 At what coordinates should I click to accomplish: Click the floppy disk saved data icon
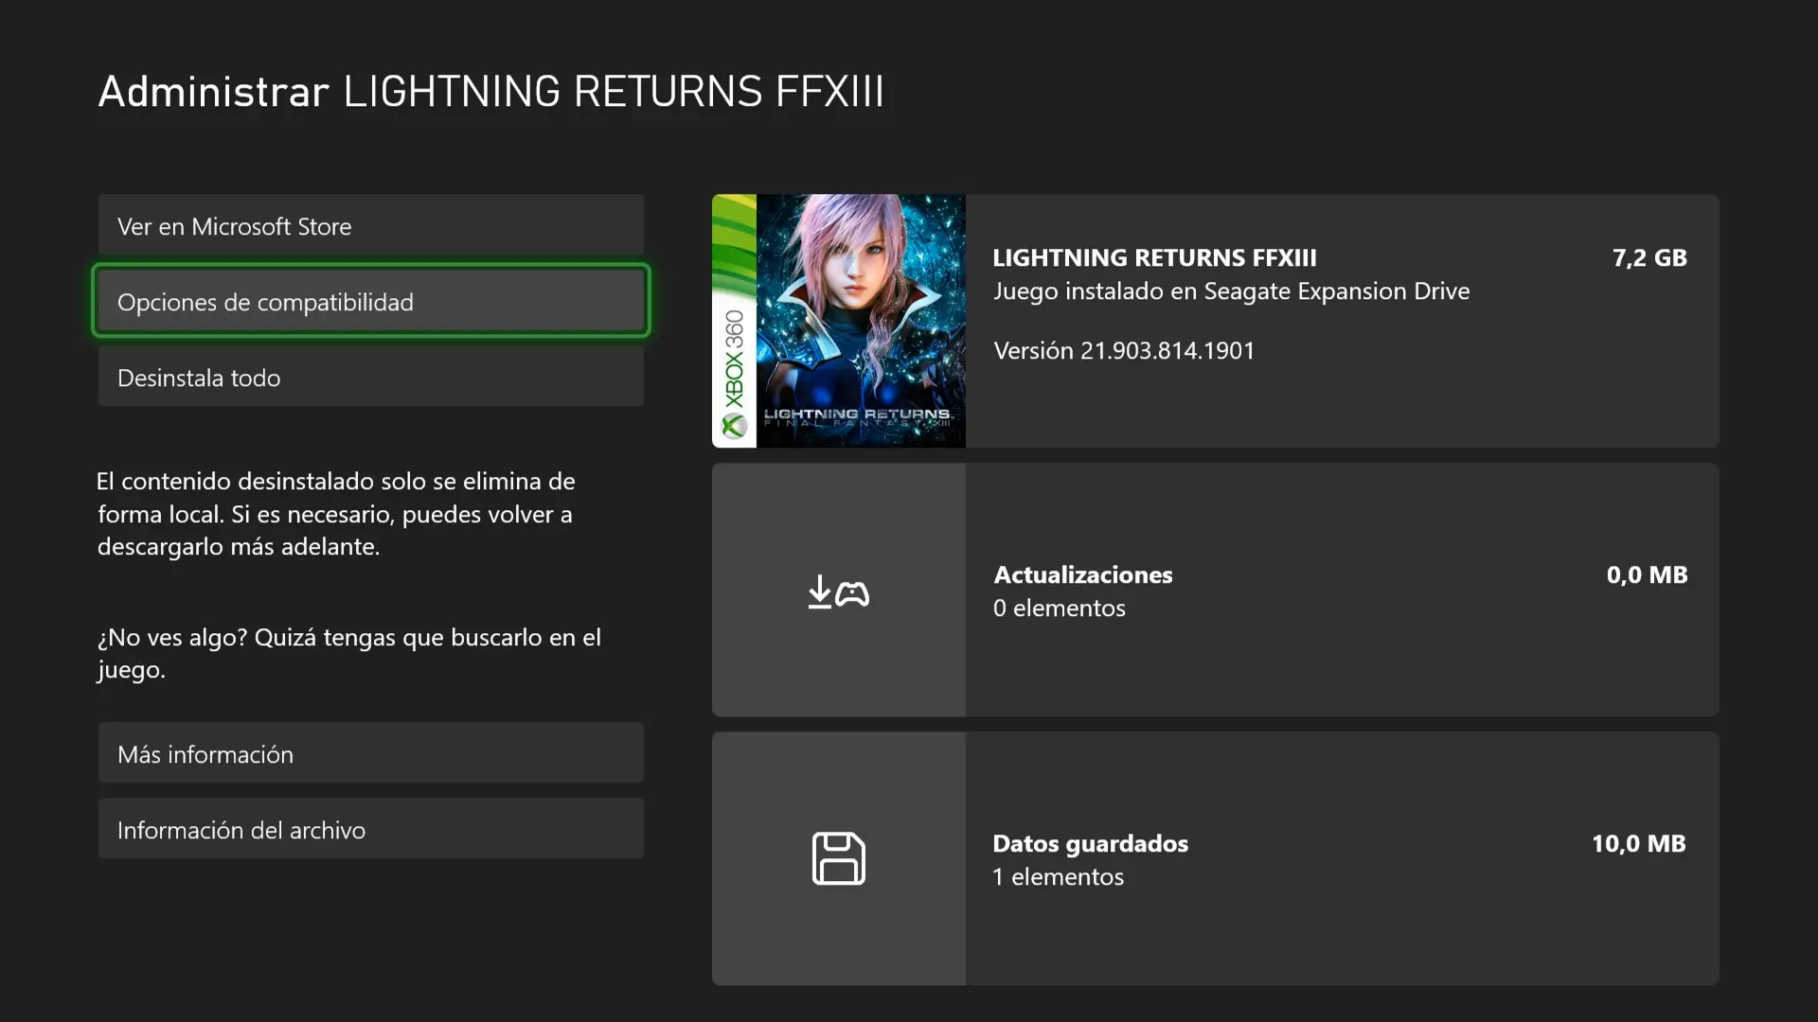(x=839, y=858)
